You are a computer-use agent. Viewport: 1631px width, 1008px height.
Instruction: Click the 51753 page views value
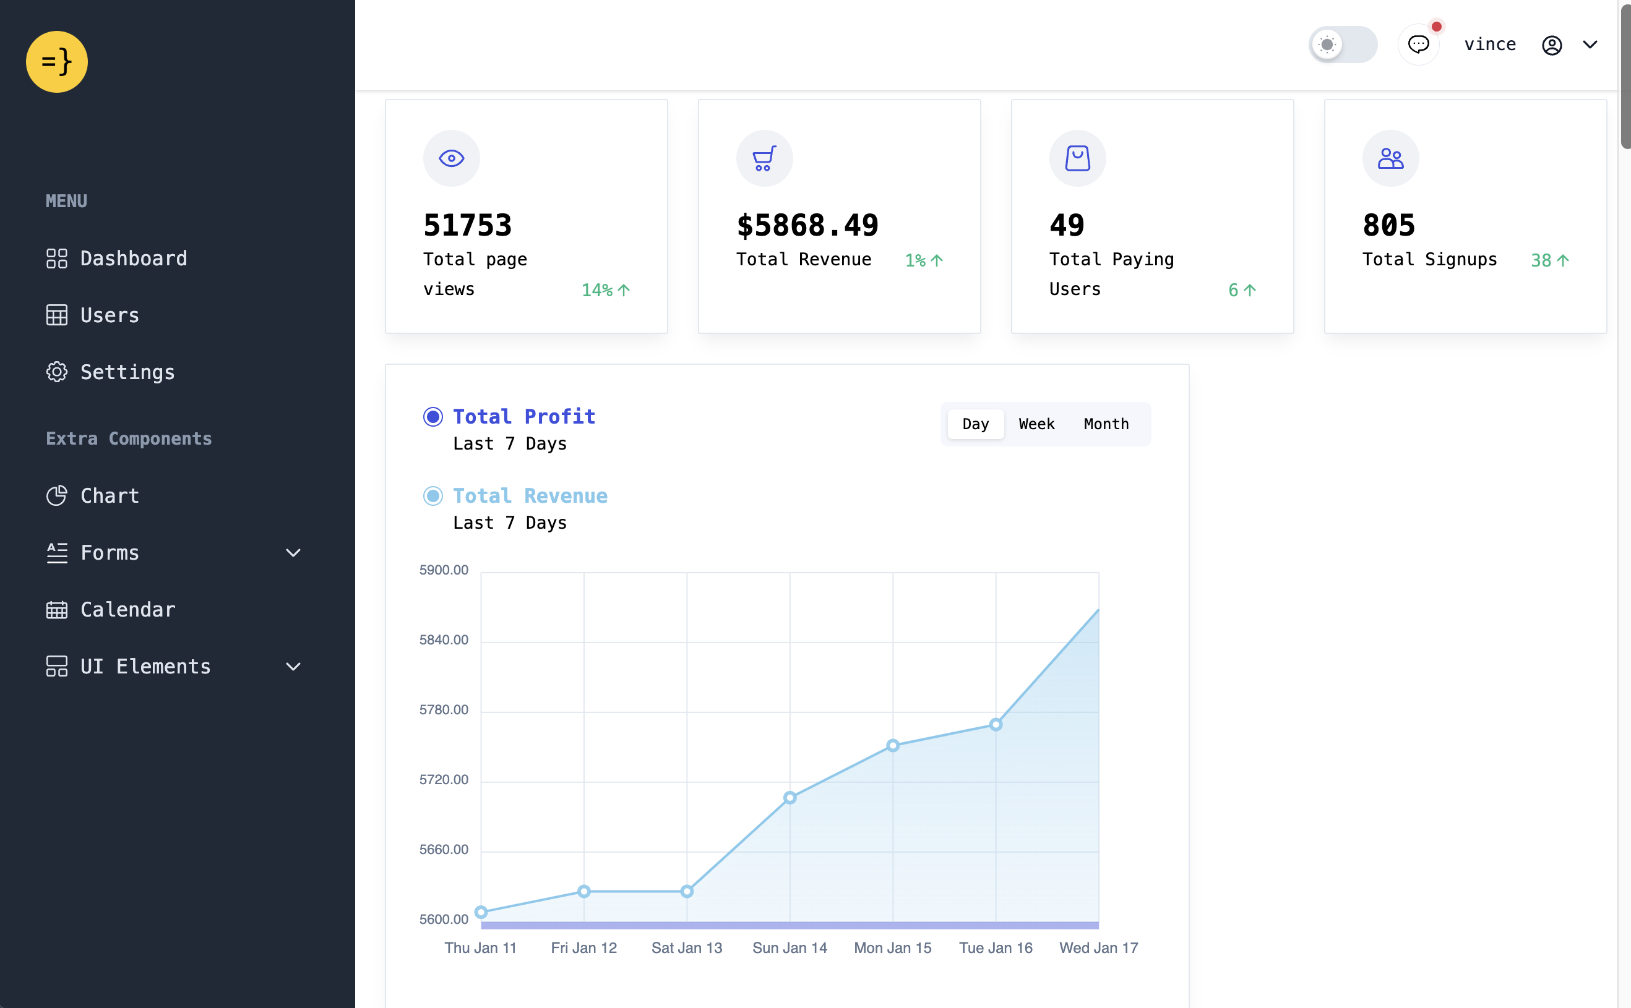468,225
